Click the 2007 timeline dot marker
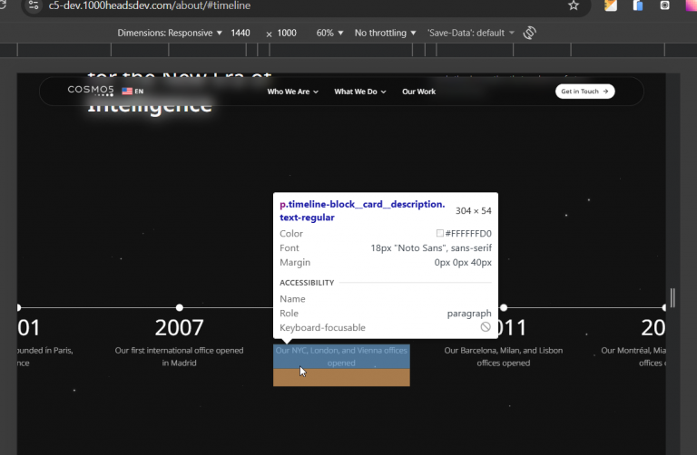The width and height of the screenshot is (697, 455). [179, 307]
